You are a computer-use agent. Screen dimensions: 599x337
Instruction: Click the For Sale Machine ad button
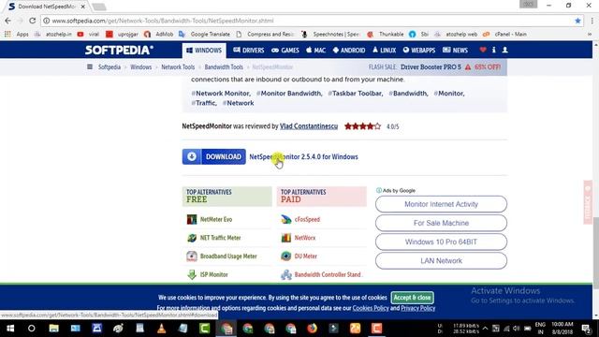tap(441, 223)
